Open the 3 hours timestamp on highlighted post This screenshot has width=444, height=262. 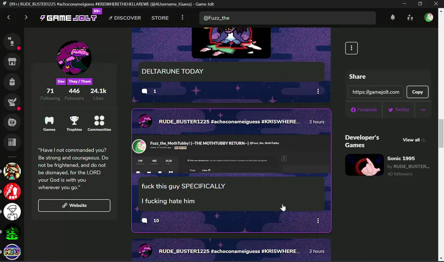click(317, 122)
